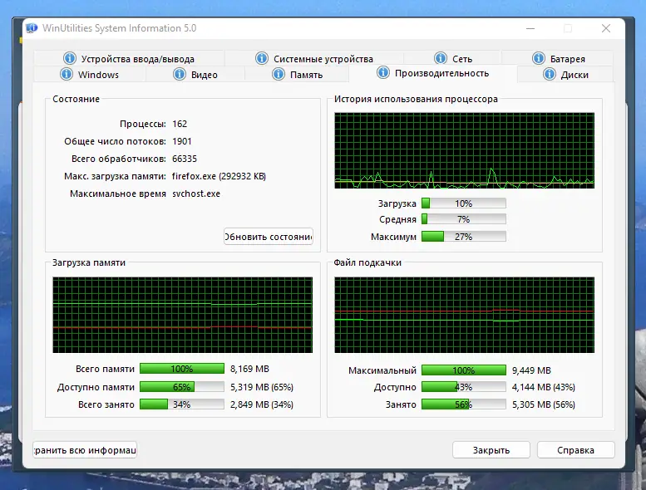This screenshot has width=646, height=490.
Task: Click the Максимальный pagefile 100% progress bar
Action: tap(464, 370)
